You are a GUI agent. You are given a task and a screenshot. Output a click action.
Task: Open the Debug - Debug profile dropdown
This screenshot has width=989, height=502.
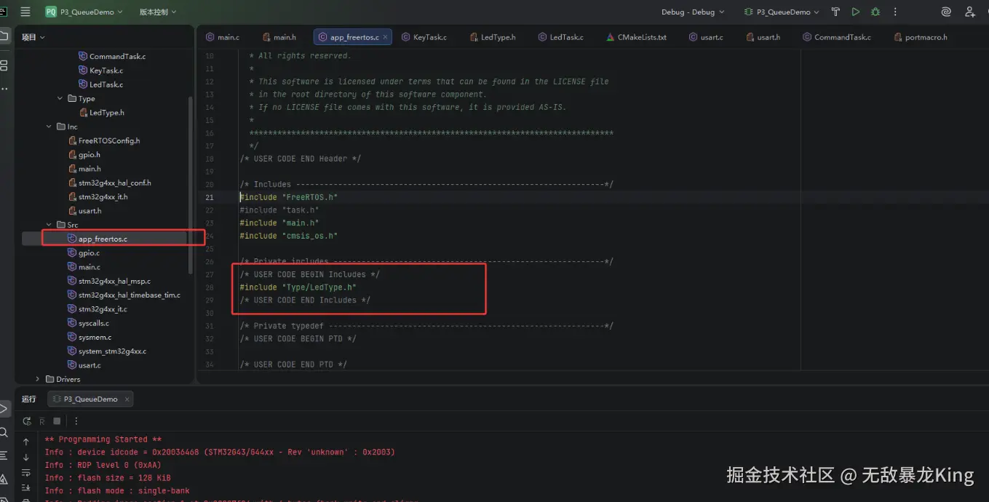693,12
